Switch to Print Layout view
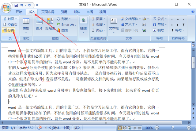Image resolution: width=196 pixels, height=131 pixels. point(120,128)
